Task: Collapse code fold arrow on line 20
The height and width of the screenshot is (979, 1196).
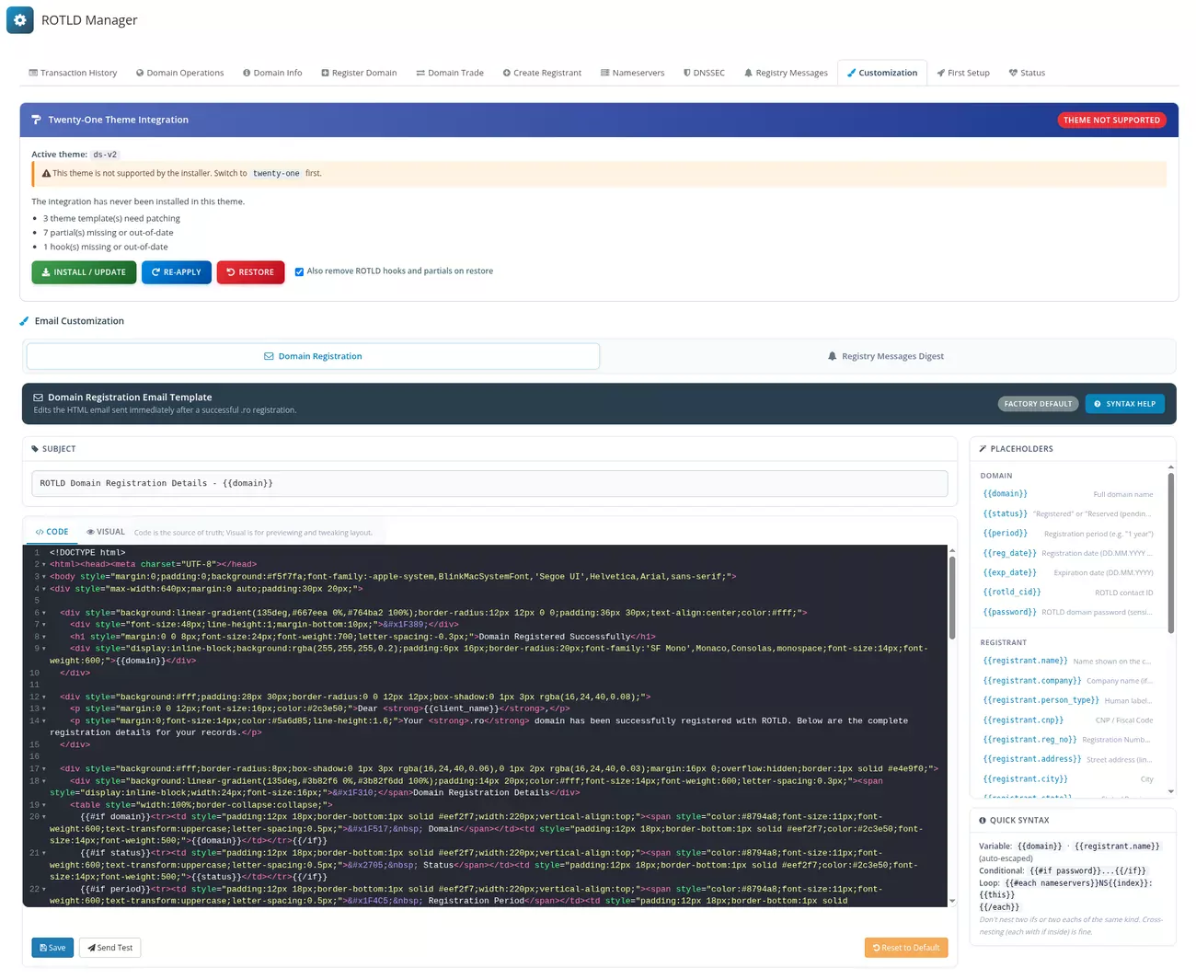Action: (43, 817)
